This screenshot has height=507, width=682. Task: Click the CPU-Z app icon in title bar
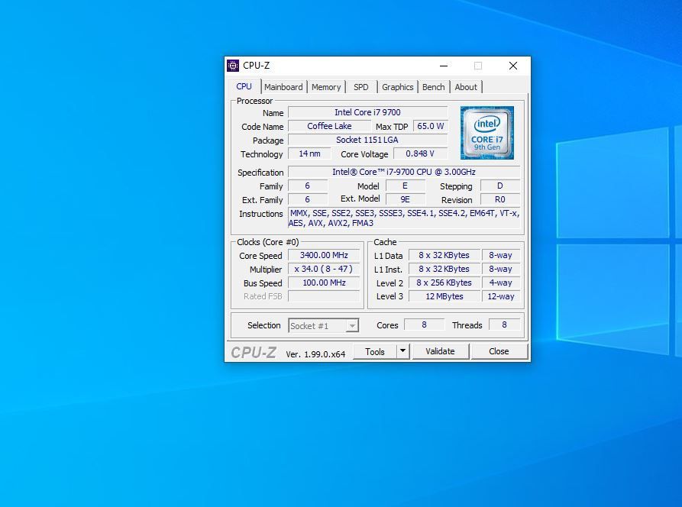point(233,66)
